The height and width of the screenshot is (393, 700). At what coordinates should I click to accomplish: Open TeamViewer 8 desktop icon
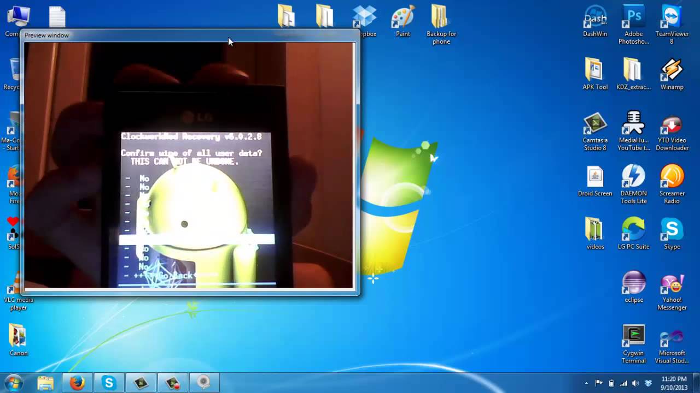click(672, 25)
